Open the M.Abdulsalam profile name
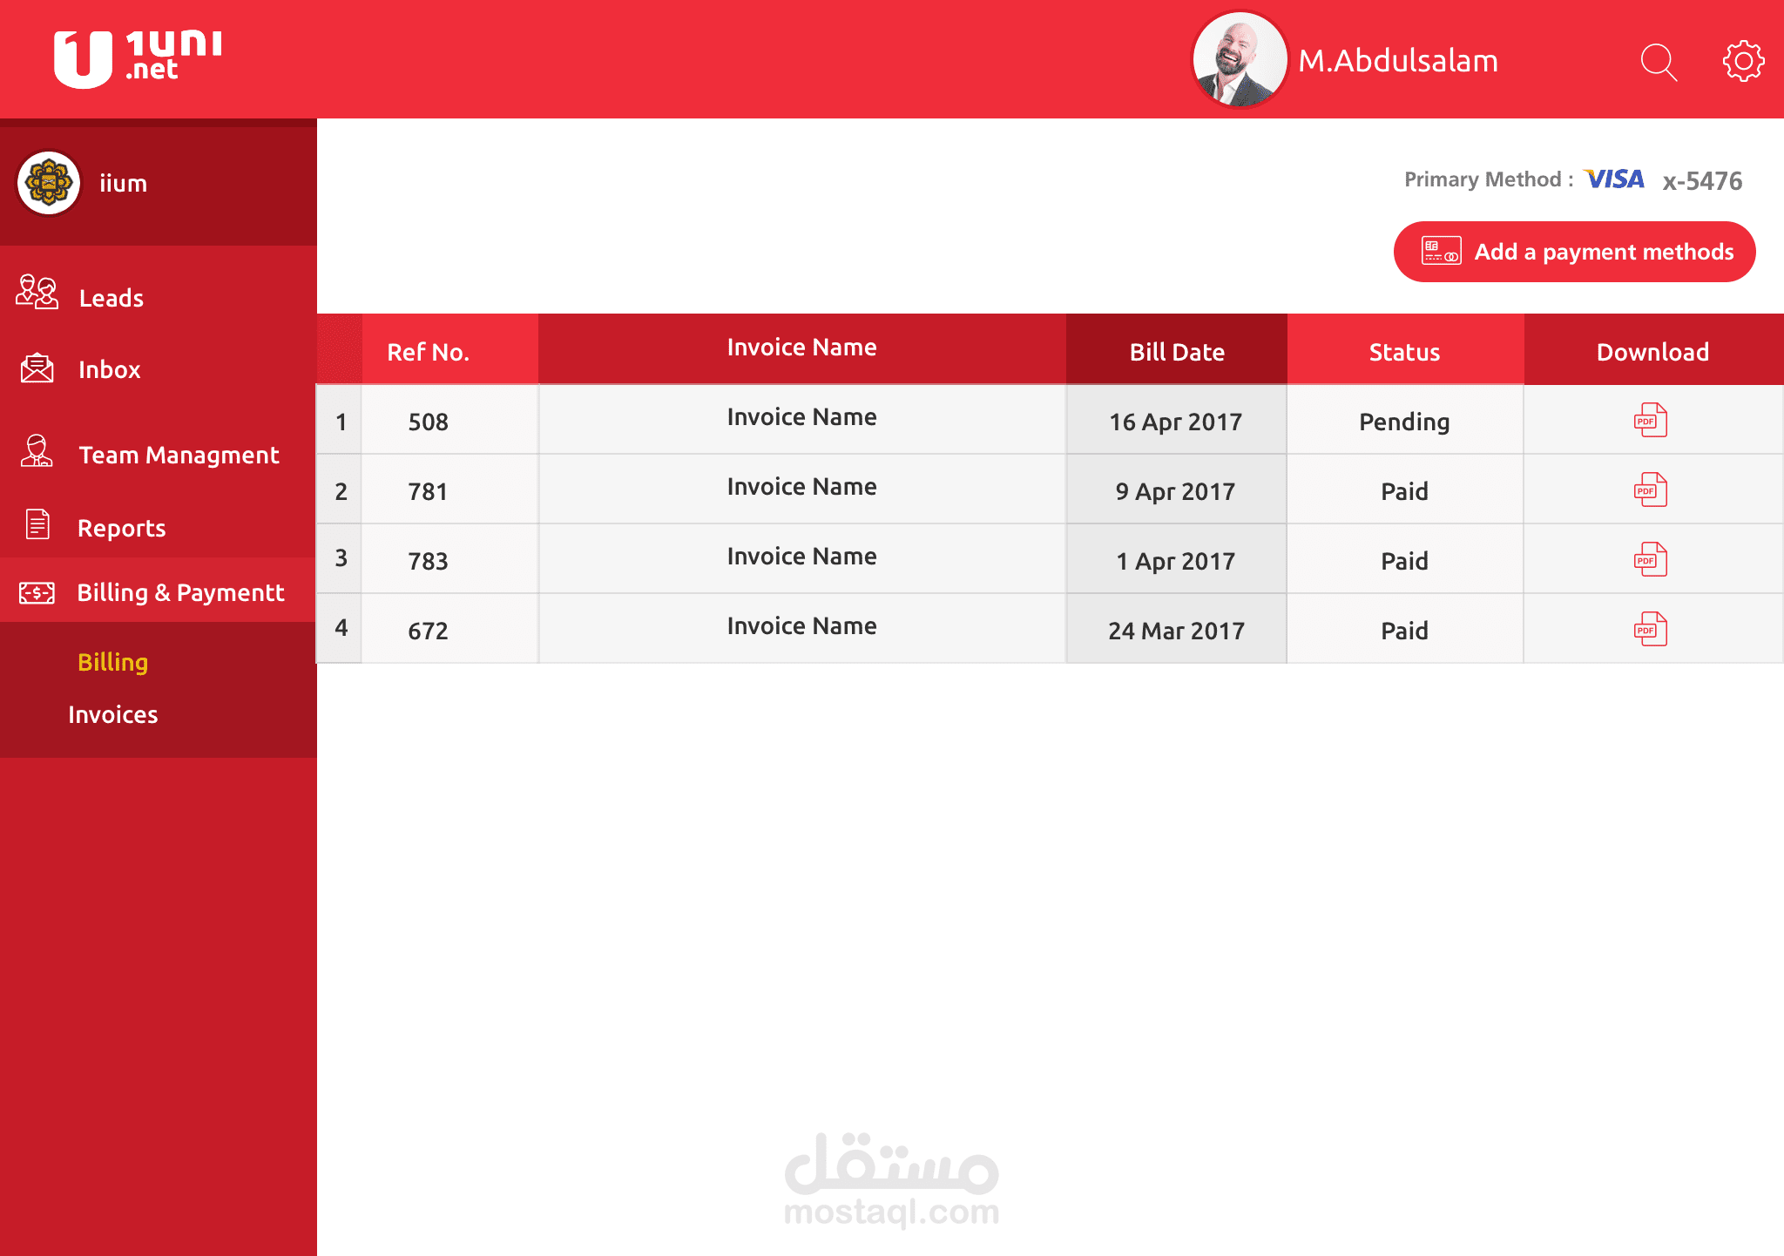 click(1397, 61)
